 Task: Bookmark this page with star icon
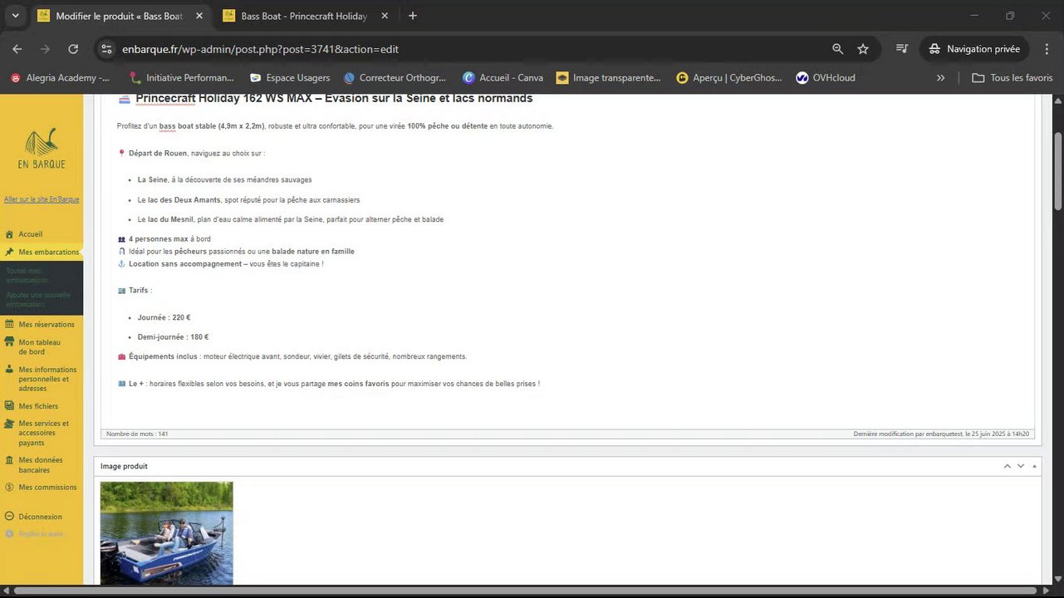click(863, 49)
